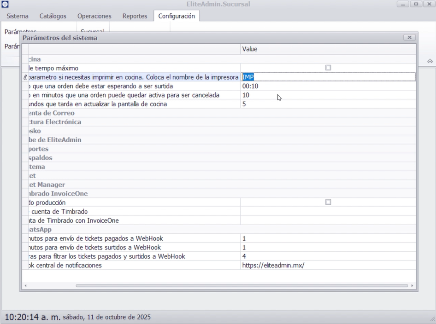Switch to the Reportes ribbon tab
436x324 pixels.
click(135, 16)
